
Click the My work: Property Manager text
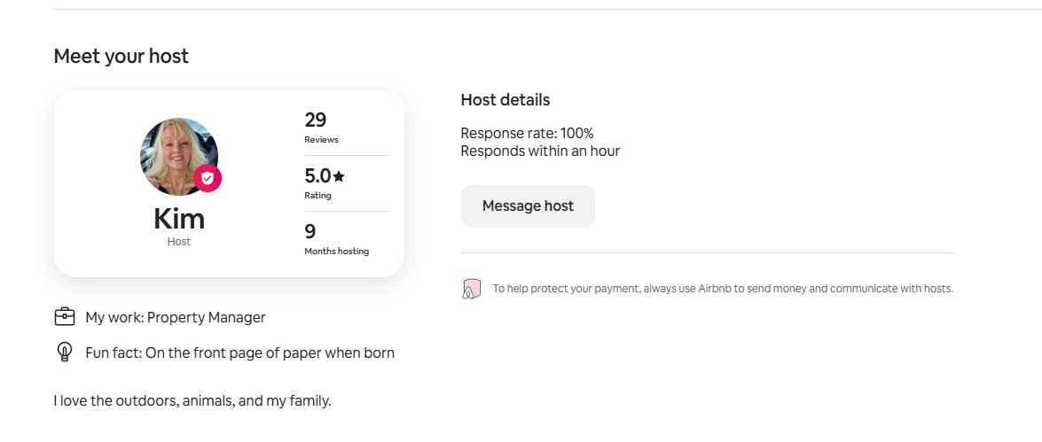point(176,317)
